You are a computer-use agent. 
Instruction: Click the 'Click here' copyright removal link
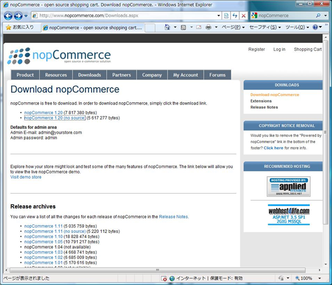(x=273, y=148)
